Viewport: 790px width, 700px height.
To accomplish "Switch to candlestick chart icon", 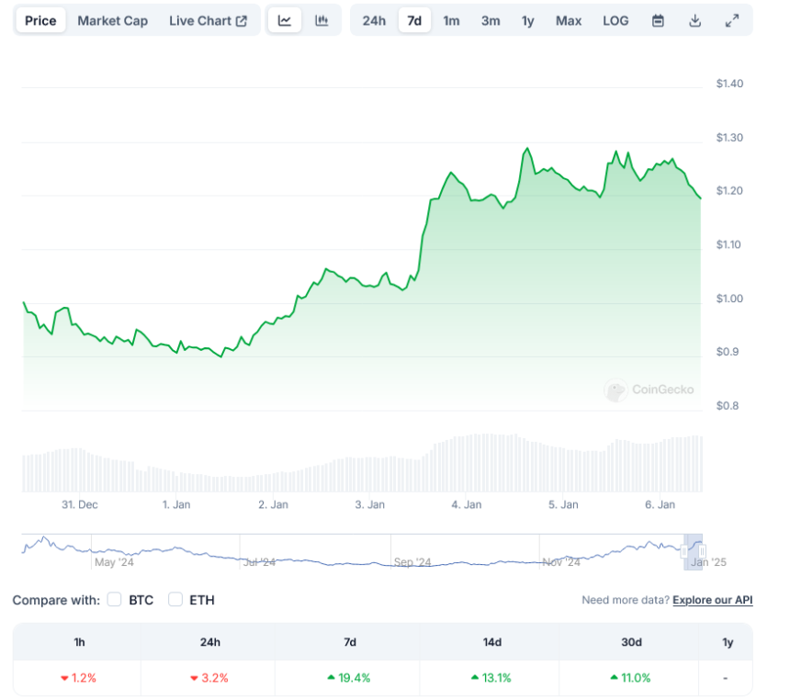I will coord(322,20).
